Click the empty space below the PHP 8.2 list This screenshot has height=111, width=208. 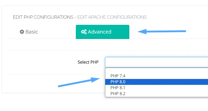[155, 103]
